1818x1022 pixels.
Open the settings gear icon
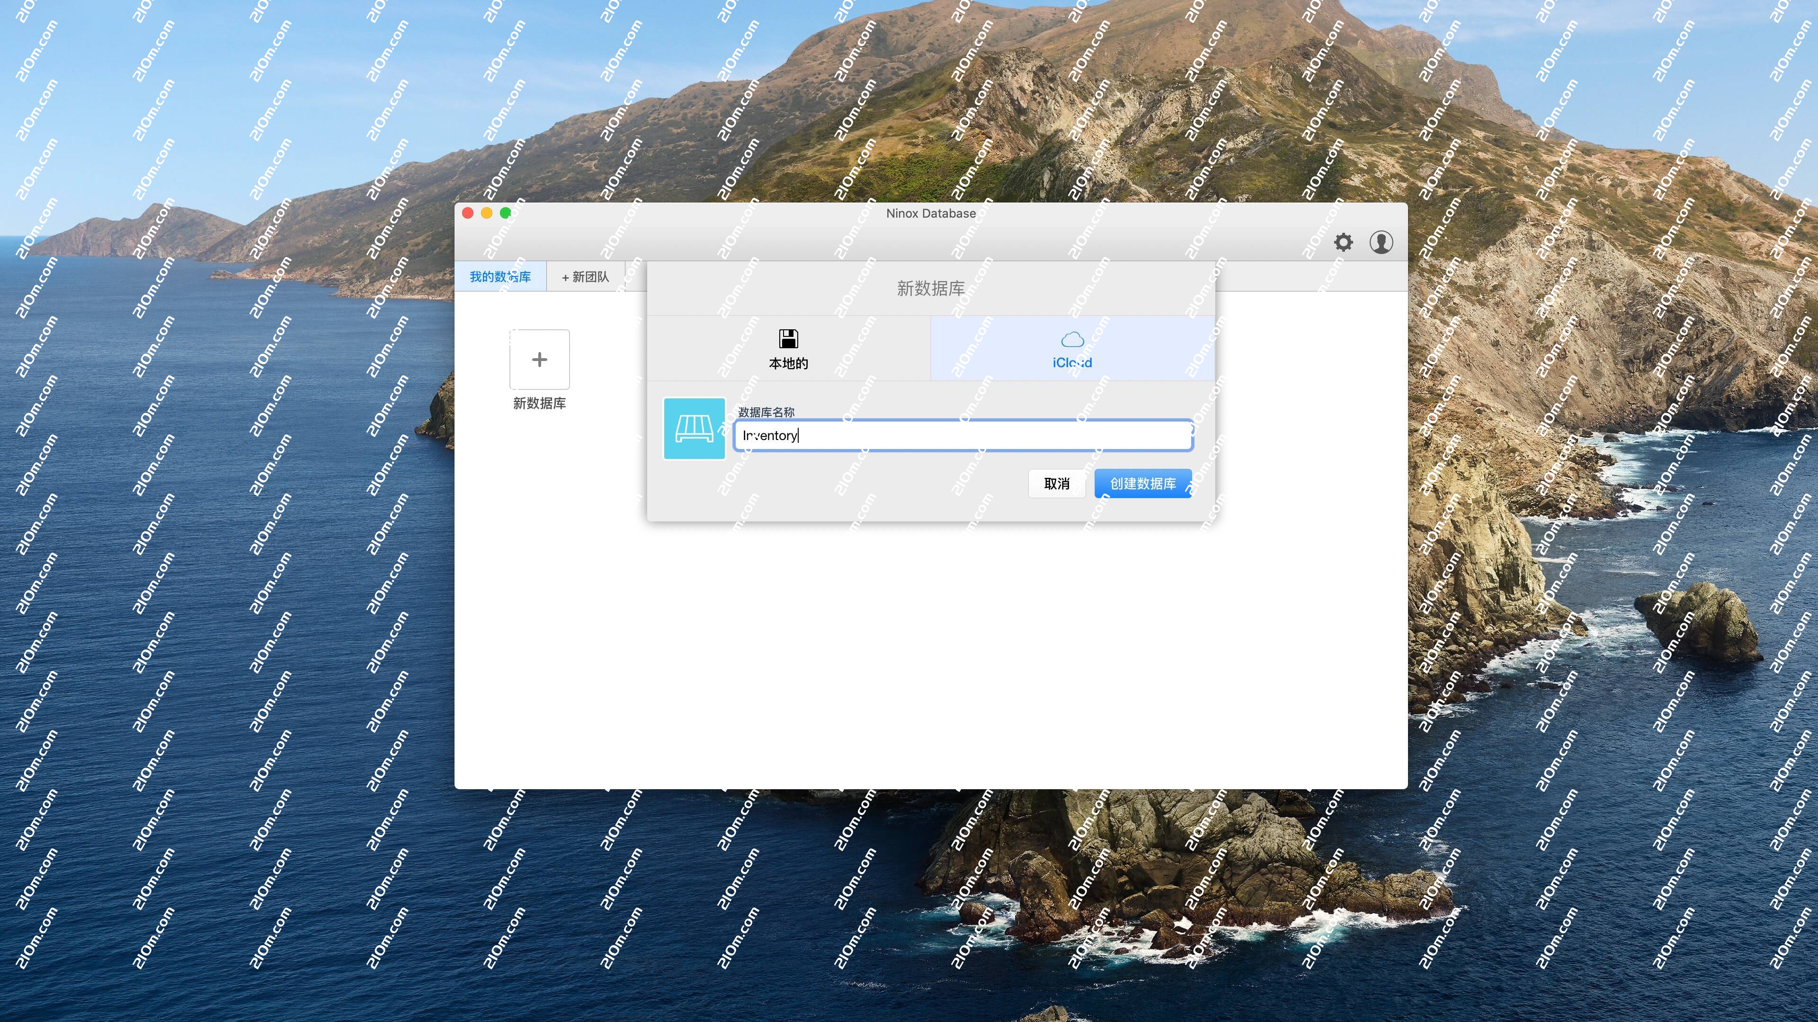(1343, 243)
